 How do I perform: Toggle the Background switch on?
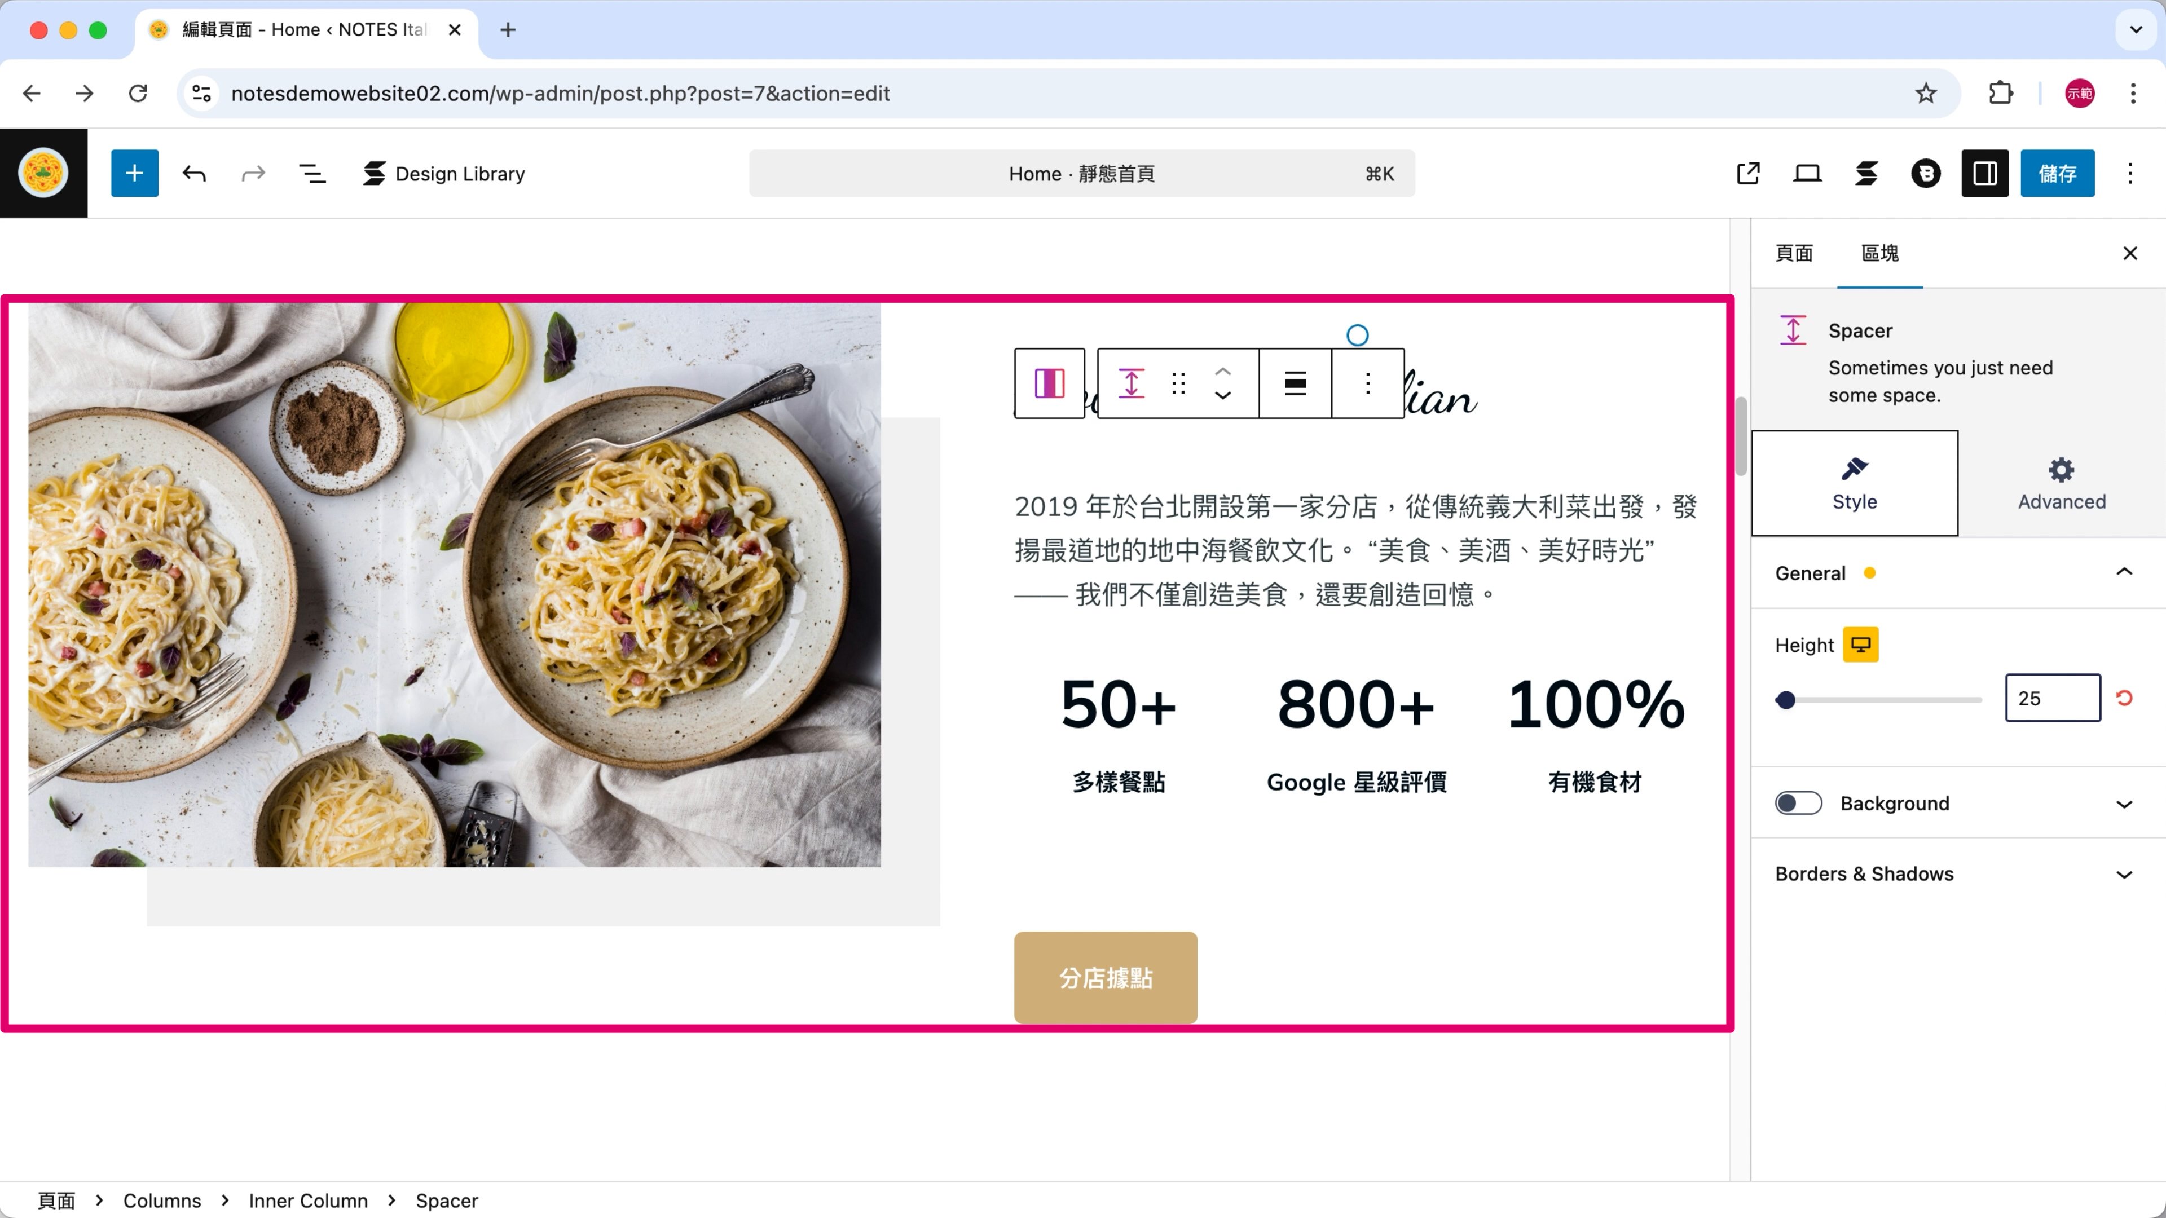1798,803
